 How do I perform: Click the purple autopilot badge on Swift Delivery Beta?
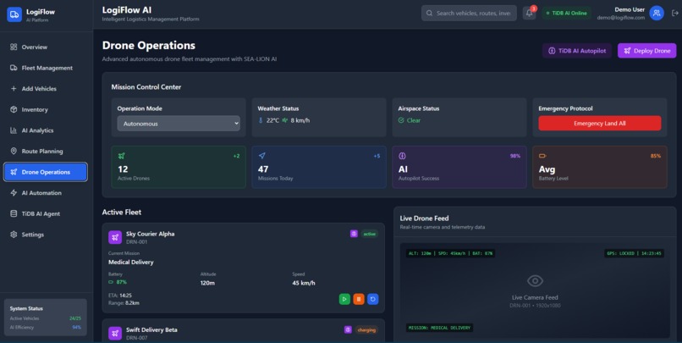(x=348, y=329)
